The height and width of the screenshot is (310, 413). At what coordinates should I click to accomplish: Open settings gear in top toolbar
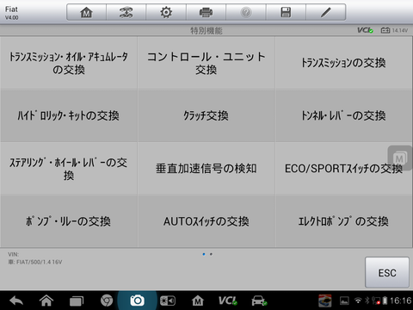[x=166, y=12]
